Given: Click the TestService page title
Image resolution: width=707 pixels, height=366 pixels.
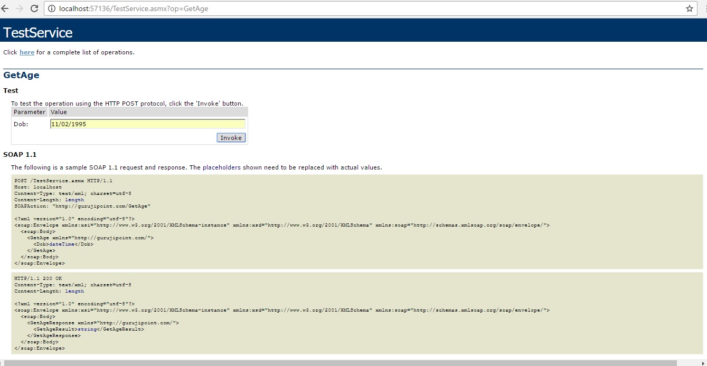Looking at the screenshot, I should (x=37, y=32).
